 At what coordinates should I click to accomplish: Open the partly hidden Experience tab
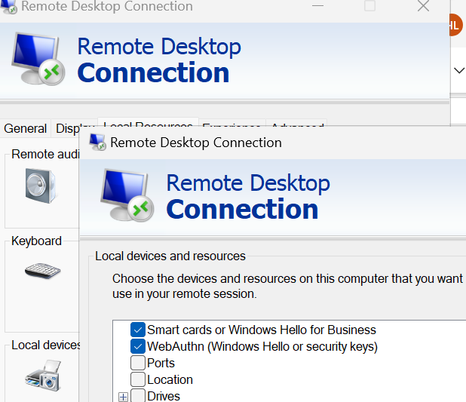tap(231, 123)
